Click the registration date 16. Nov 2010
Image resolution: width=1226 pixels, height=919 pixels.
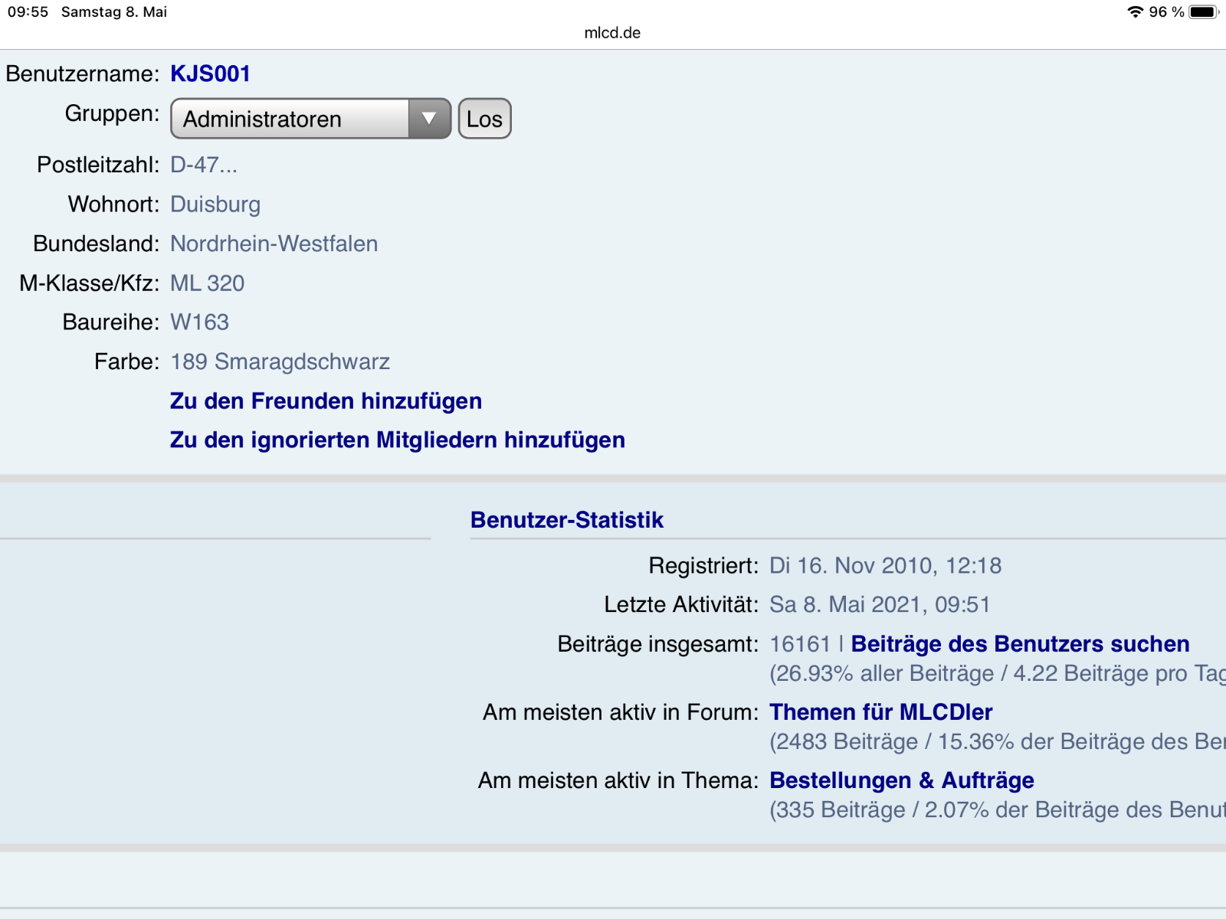[885, 565]
